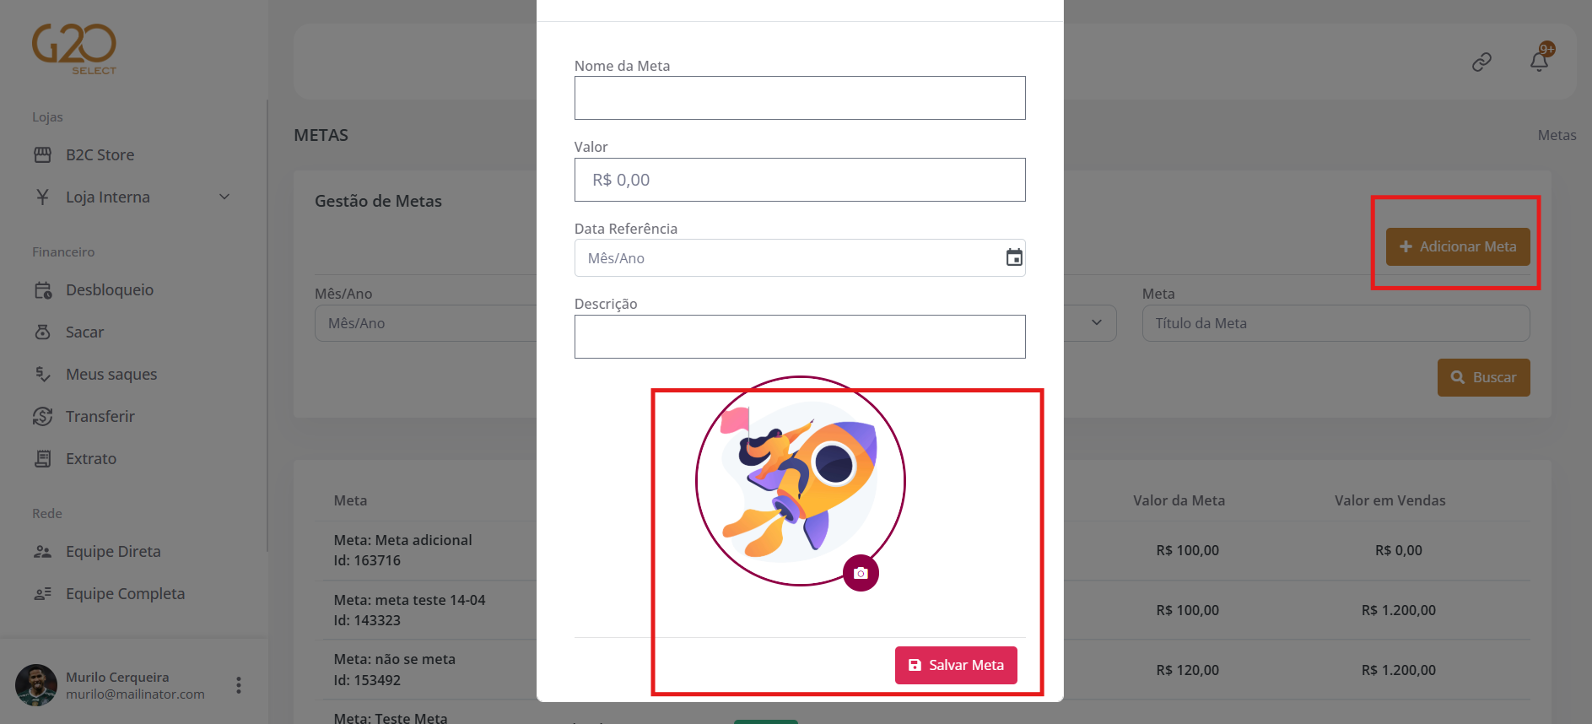Open Meus saques page
The width and height of the screenshot is (1592, 724).
coord(111,375)
